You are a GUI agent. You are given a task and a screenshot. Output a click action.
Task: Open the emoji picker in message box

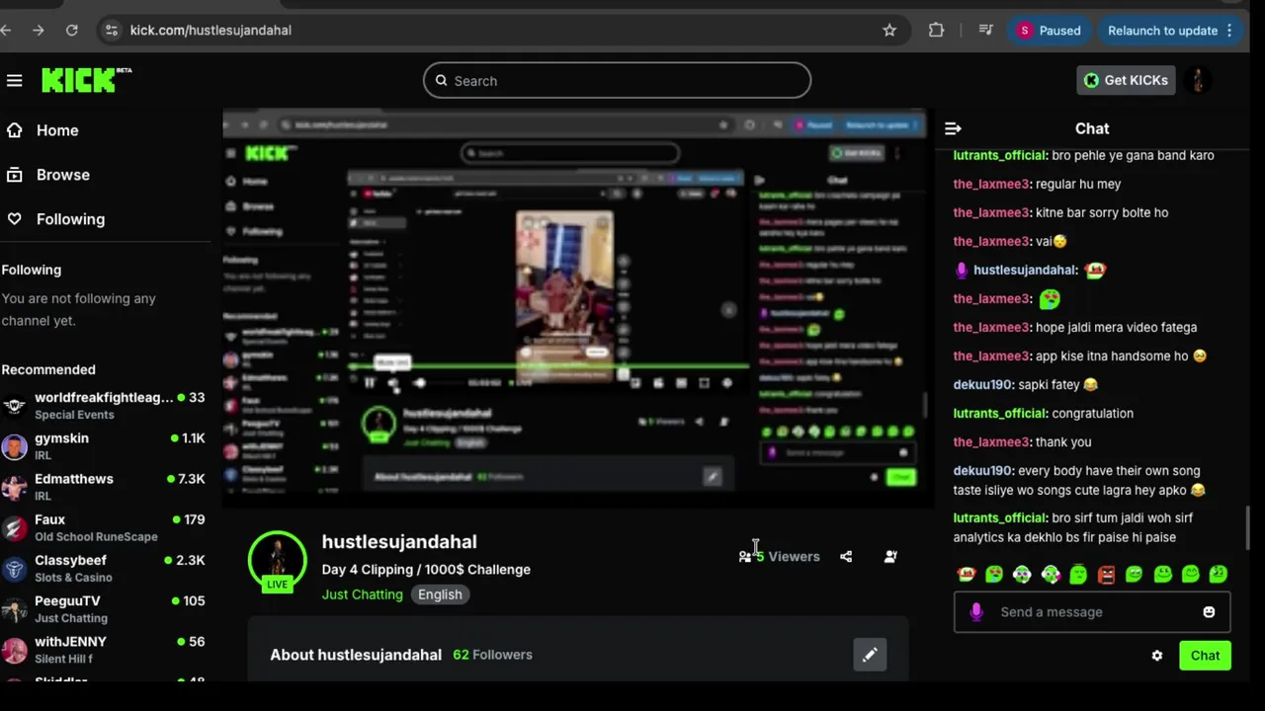(x=1209, y=612)
